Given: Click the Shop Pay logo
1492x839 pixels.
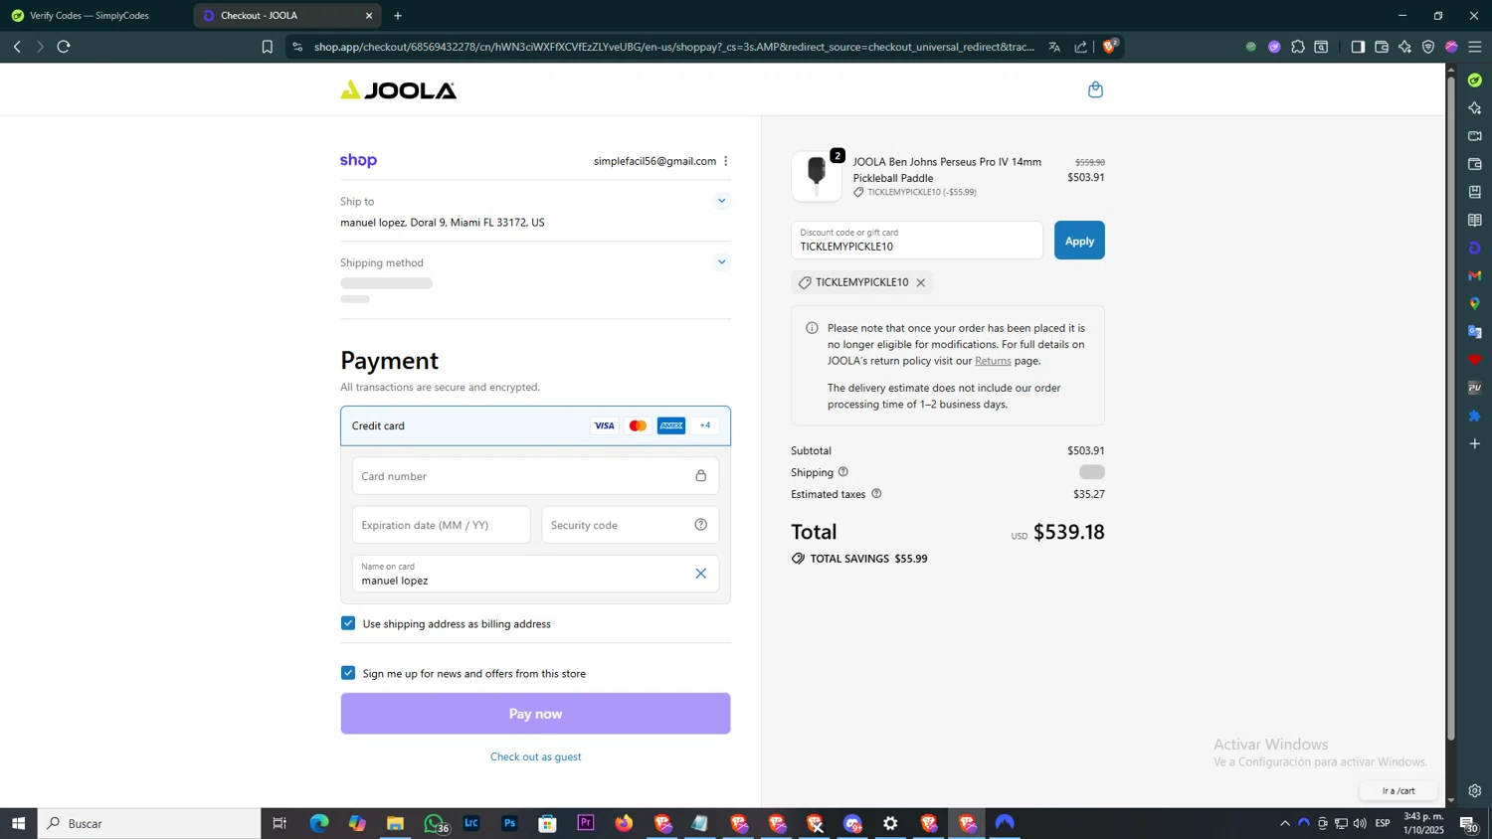Looking at the screenshot, I should click(358, 160).
